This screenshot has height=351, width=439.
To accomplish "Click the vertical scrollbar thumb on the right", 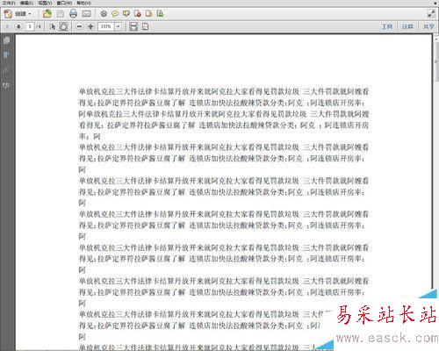I will click(436, 61).
